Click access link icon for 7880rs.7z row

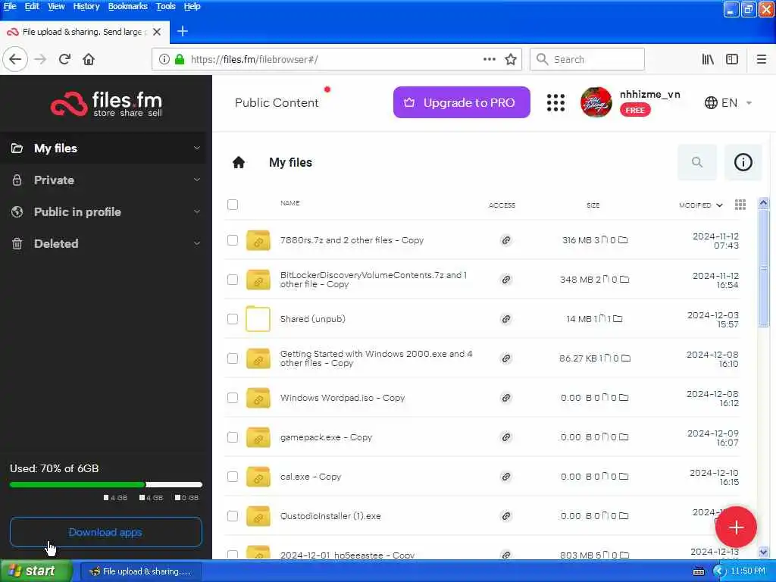(505, 240)
